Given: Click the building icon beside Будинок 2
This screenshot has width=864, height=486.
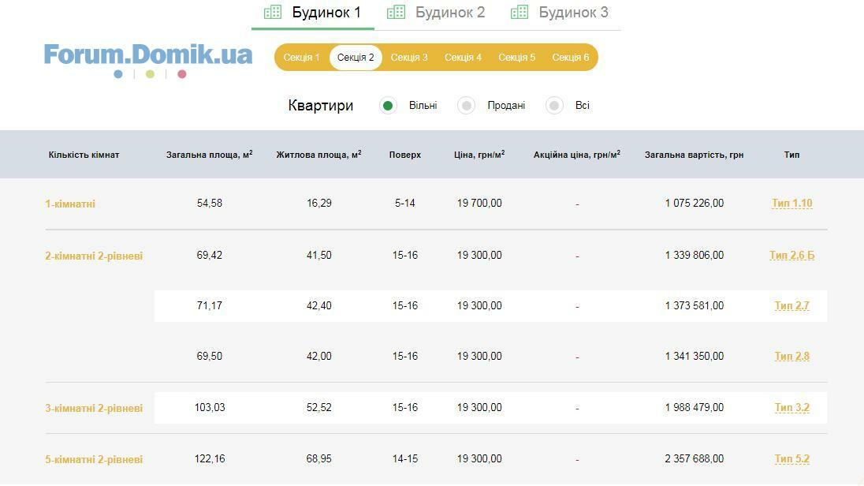Looking at the screenshot, I should pyautogui.click(x=396, y=12).
